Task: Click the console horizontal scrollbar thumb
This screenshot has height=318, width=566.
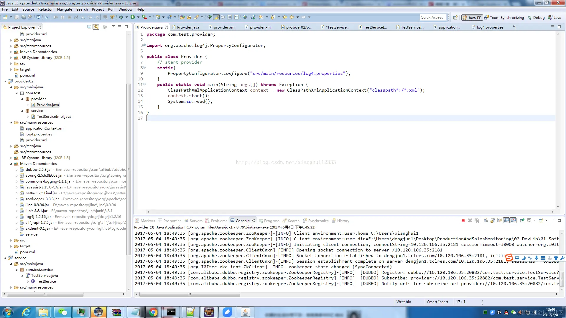Action: (x=190, y=294)
